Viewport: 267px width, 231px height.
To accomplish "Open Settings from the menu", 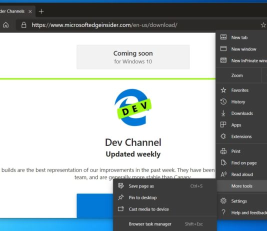I will coord(241,201).
